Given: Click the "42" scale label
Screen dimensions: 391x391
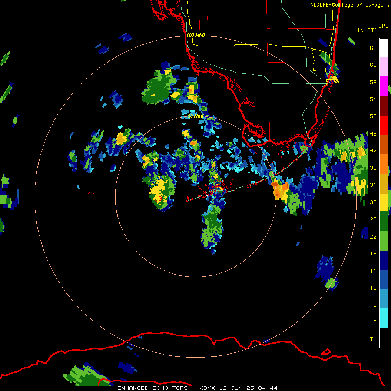Looking at the screenshot, I should [x=373, y=151].
